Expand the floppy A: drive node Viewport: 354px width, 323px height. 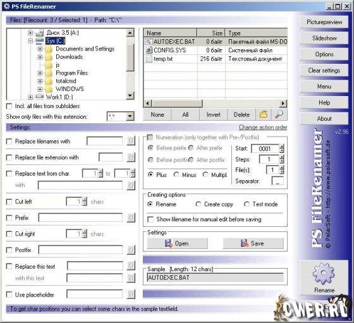pyautogui.click(x=30, y=33)
